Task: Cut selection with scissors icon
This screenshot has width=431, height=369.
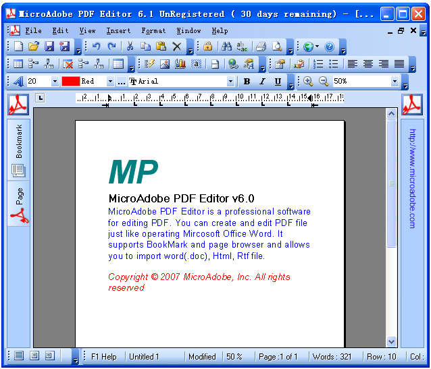Action: pyautogui.click(x=130, y=47)
